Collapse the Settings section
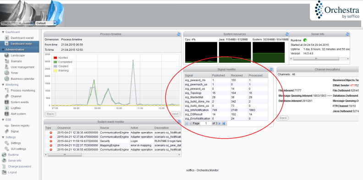 pyautogui.click(x=3, y=137)
